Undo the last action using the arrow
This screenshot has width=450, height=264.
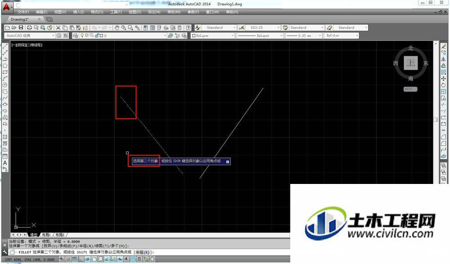pos(94,27)
